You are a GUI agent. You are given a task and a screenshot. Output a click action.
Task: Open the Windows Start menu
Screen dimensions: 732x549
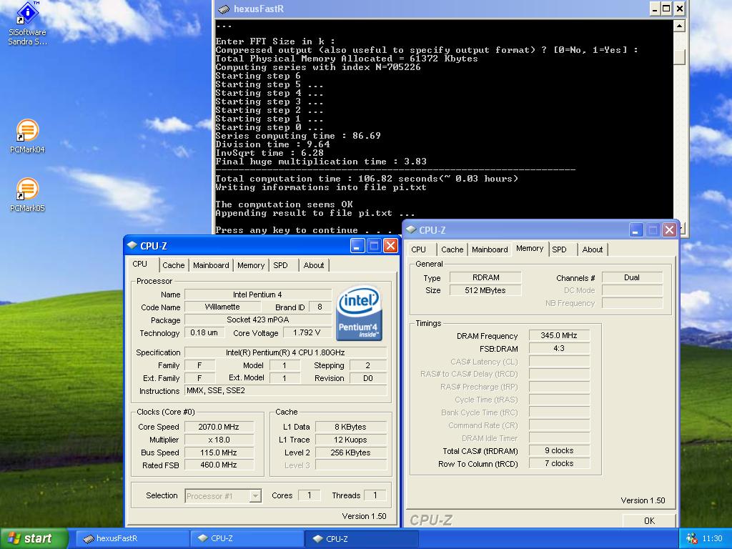(x=34, y=538)
